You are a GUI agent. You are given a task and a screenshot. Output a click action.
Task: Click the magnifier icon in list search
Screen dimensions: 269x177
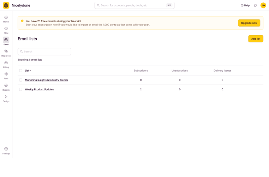22,52
